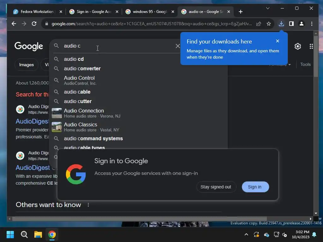323x242 pixels.
Task: Open the clock showing 3:02 PM
Action: (x=301, y=234)
